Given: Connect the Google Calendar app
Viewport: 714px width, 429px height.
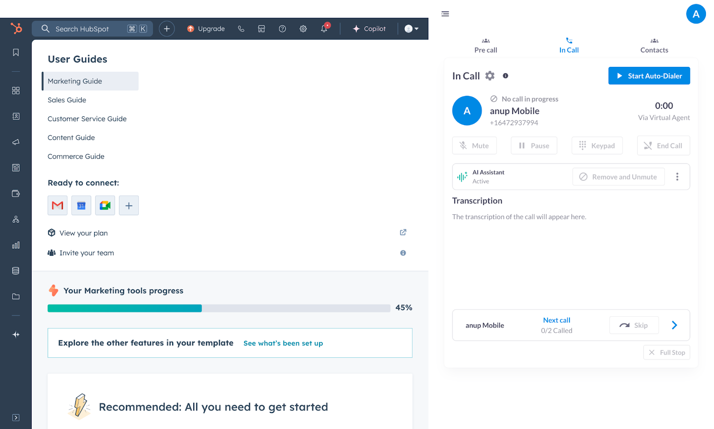Looking at the screenshot, I should (81, 205).
